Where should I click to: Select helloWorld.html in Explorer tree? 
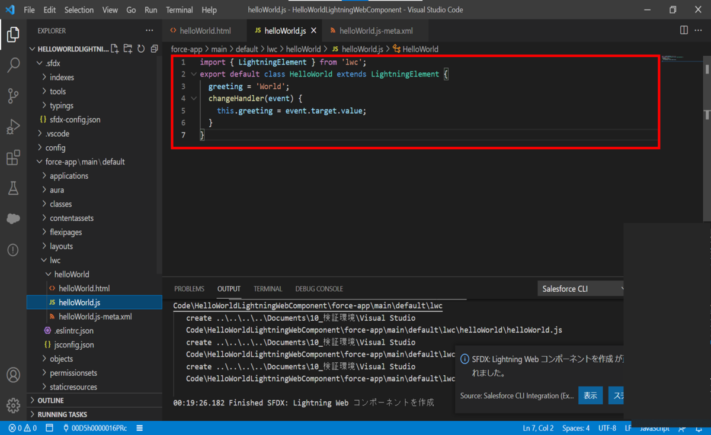[84, 289]
